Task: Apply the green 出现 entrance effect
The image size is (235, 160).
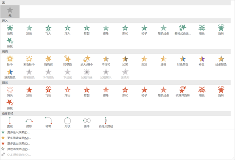Action: coord(10,30)
